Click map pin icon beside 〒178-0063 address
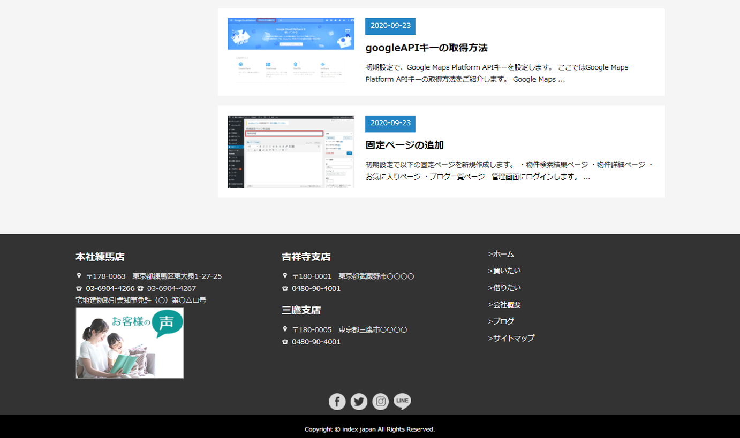This screenshot has width=740, height=438. 79,276
